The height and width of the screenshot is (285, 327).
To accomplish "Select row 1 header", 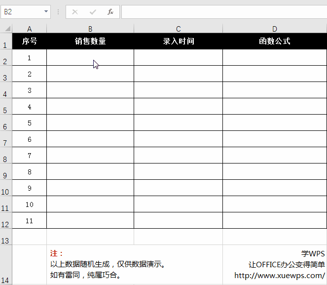I will click(5, 45).
